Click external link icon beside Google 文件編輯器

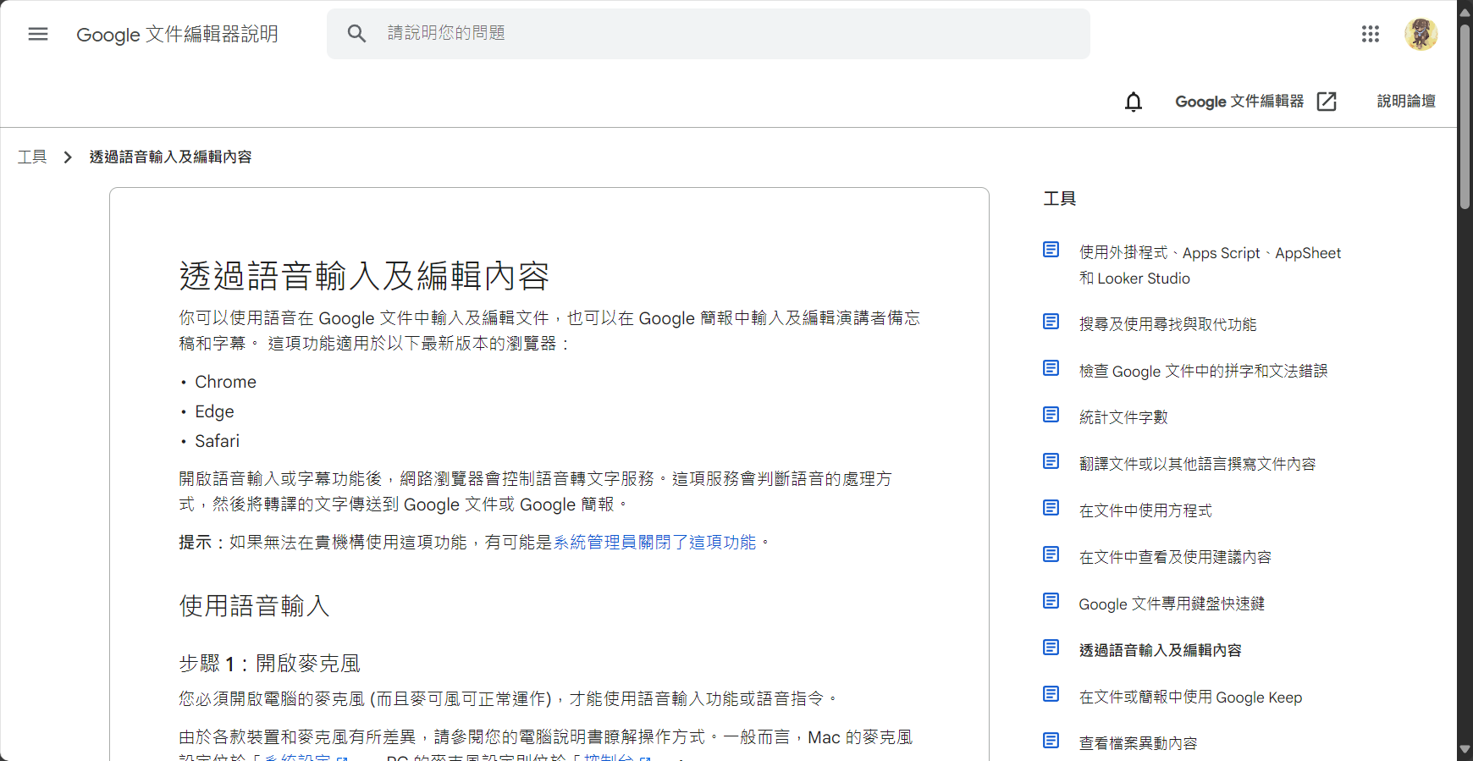1327,102
